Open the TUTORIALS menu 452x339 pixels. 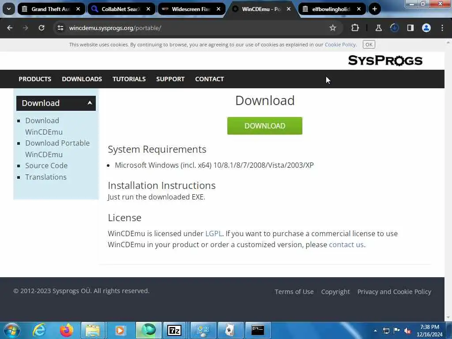coord(129,79)
